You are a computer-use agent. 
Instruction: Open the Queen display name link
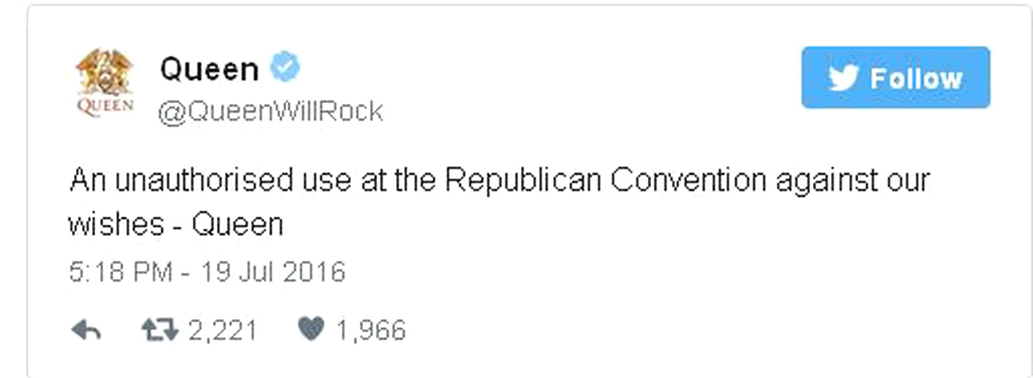point(209,69)
